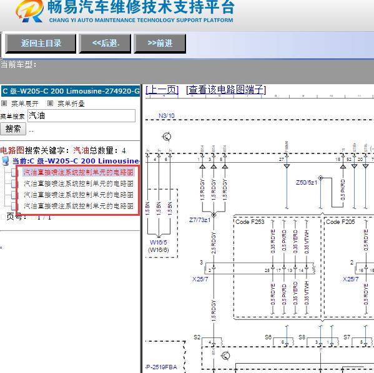This screenshot has height=373, width=374.
Task: Click the Z50/5z1 splice label
Action: click(x=307, y=183)
